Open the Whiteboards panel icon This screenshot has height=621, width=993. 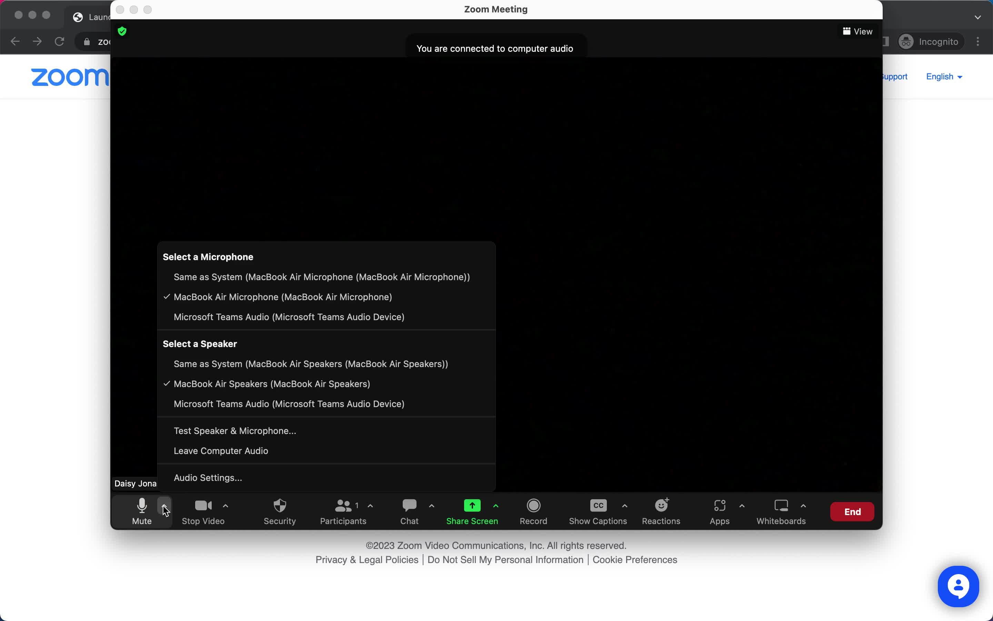[x=781, y=505]
